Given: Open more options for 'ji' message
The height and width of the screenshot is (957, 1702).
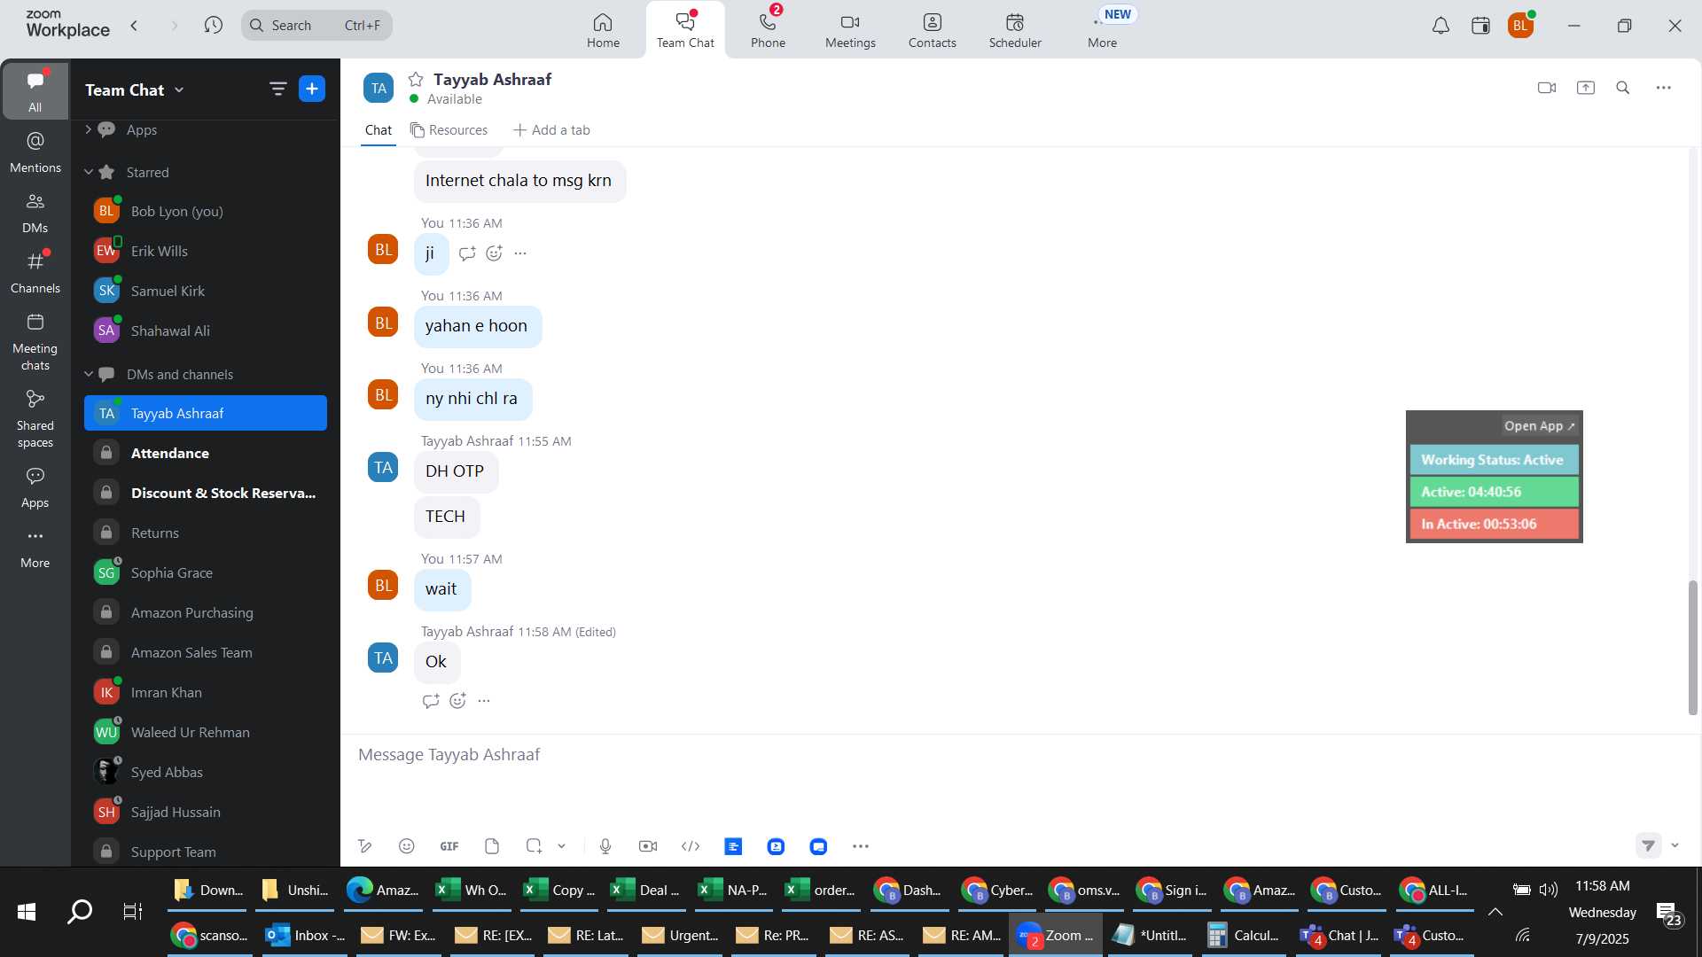Looking at the screenshot, I should click(520, 253).
